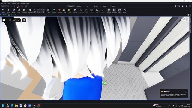Open the in-game hamburger menu

[x=10, y=20]
